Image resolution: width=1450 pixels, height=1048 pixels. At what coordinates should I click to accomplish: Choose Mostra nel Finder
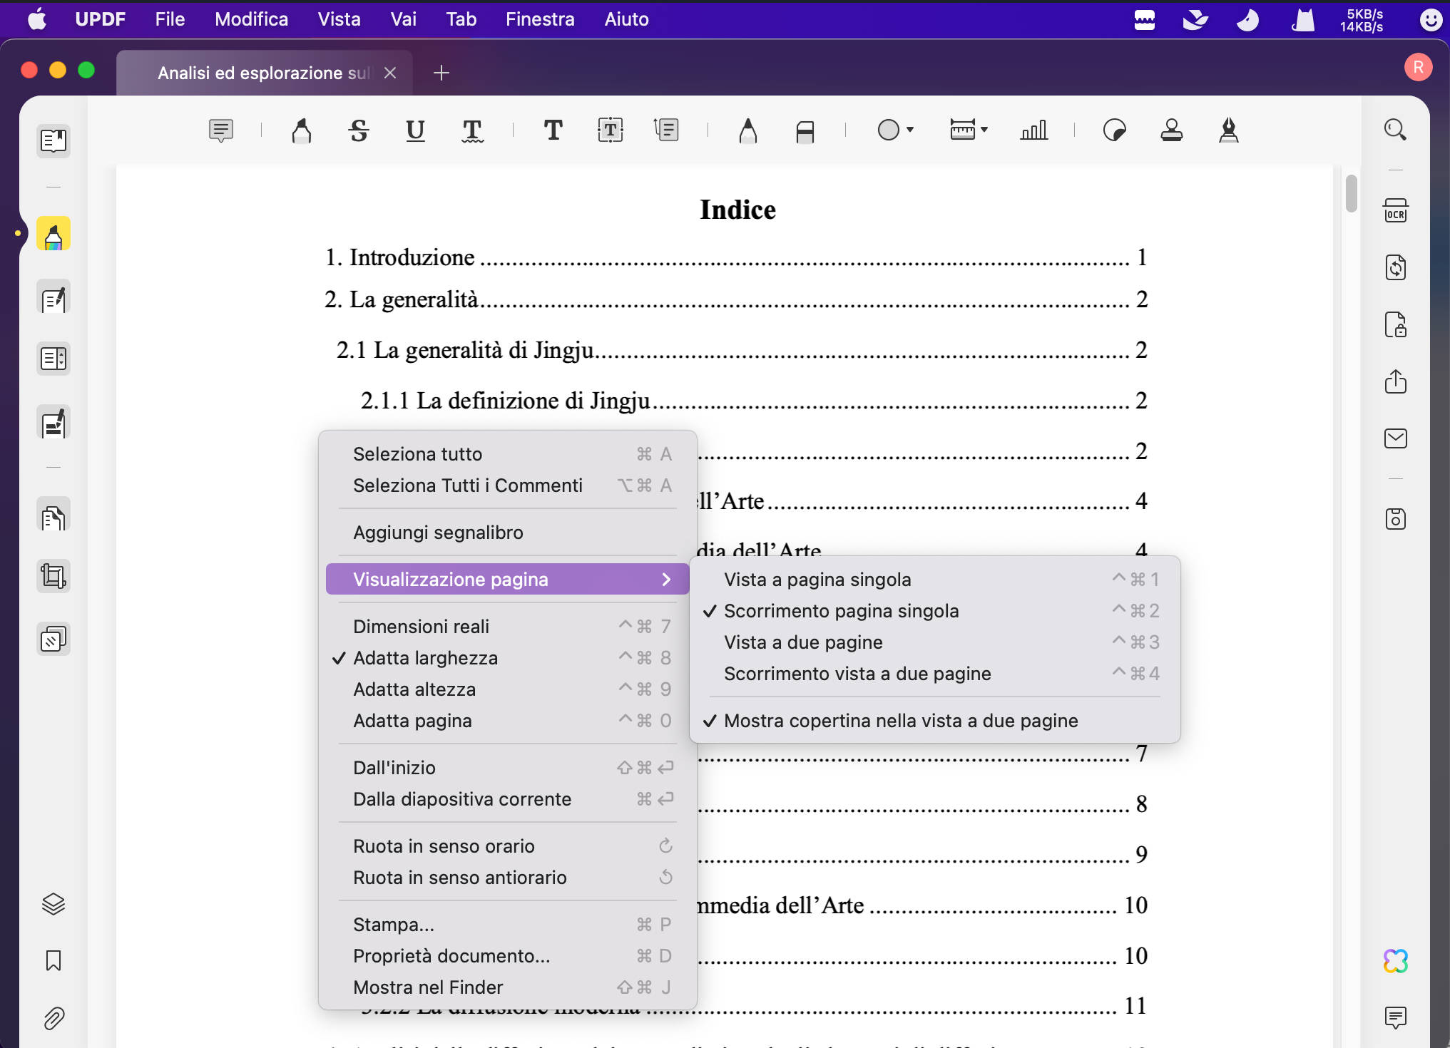click(x=507, y=987)
